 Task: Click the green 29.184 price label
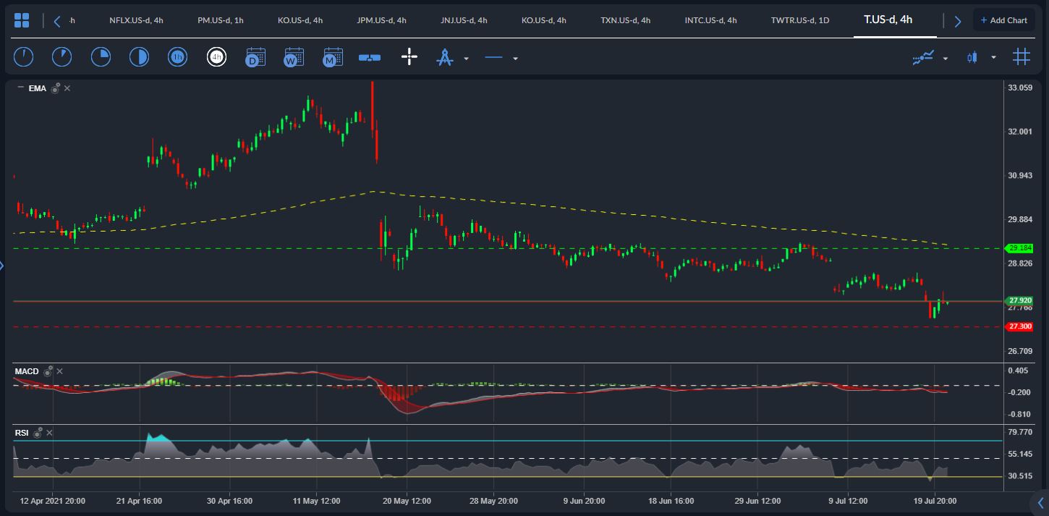(1019, 248)
